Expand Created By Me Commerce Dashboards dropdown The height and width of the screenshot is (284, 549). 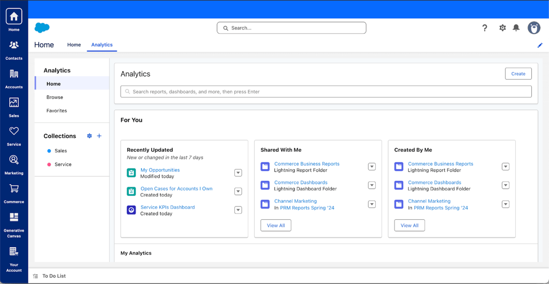tap(506, 185)
